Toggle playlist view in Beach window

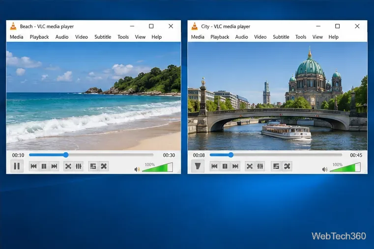93,166
